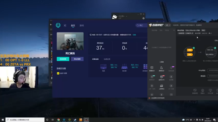Screen dimensions: 218x122
Task: Go back using the accelerator's back arrow
Action: click(x=65, y=25)
